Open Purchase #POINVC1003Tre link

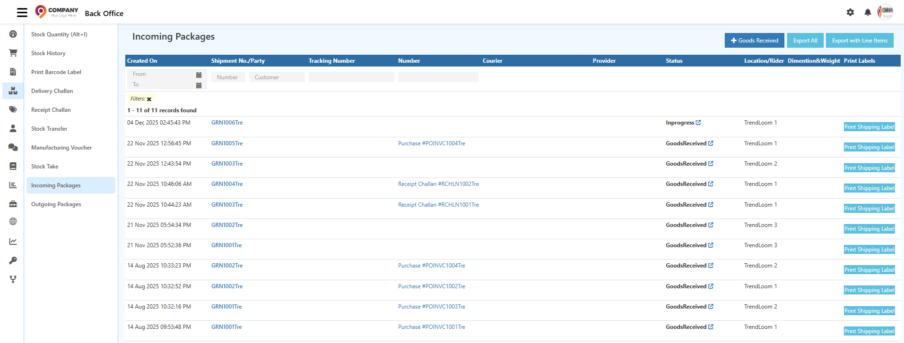(432, 307)
